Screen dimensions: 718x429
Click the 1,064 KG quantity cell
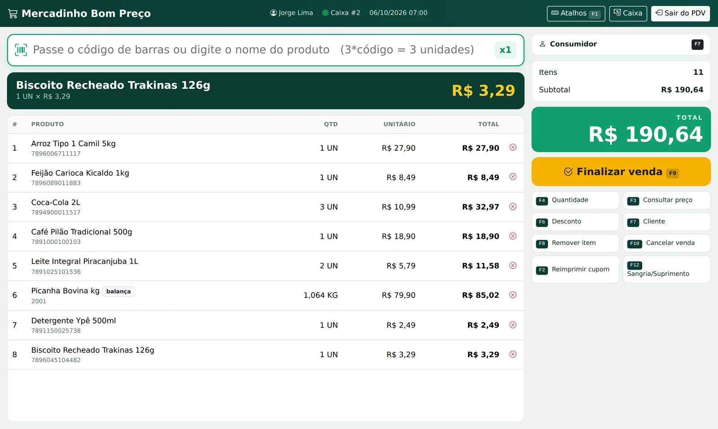tap(320, 295)
